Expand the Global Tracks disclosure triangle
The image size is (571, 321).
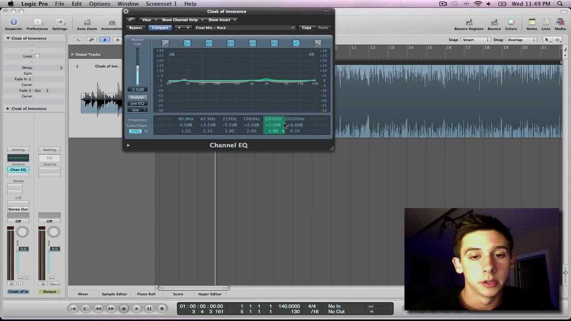pyautogui.click(x=72, y=54)
